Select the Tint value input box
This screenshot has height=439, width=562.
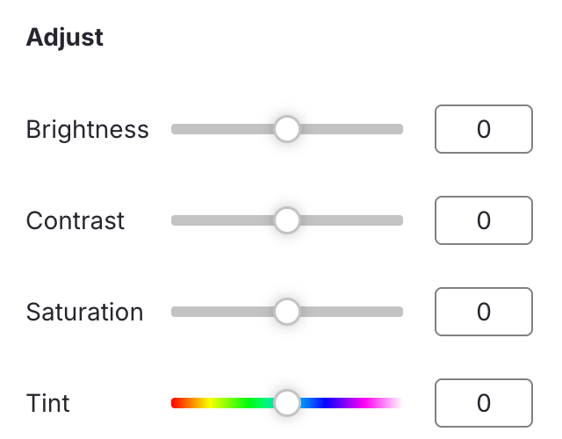484,403
